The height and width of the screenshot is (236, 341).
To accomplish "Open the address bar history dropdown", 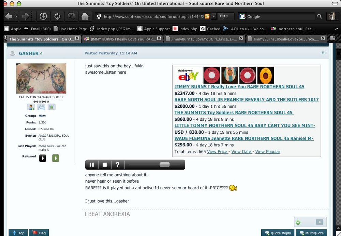I will tap(214, 16).
